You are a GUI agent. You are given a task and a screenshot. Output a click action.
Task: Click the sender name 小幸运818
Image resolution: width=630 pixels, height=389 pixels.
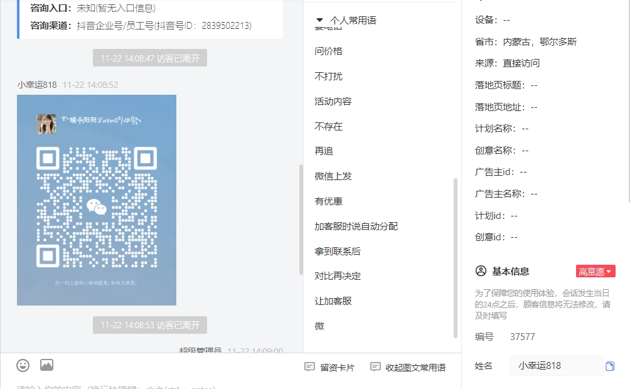tap(37, 85)
